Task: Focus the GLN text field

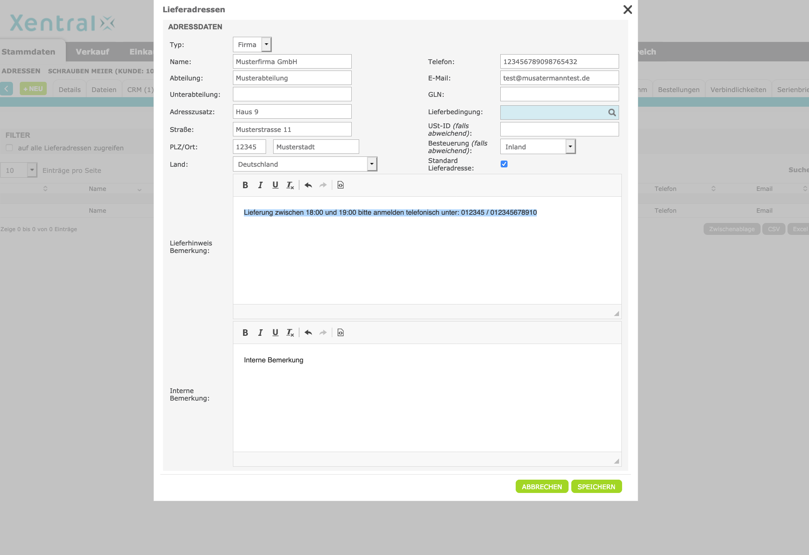Action: pyautogui.click(x=559, y=94)
